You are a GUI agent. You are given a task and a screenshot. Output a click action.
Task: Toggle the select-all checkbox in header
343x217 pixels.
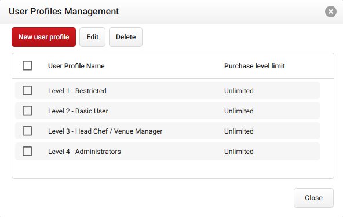[x=27, y=65]
